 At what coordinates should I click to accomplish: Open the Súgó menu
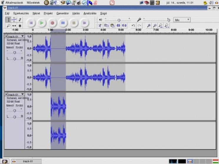click(x=104, y=14)
